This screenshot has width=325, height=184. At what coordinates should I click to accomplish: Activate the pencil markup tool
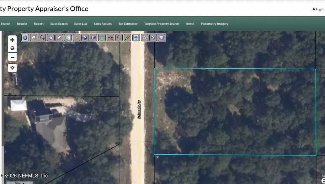[x=127, y=37]
